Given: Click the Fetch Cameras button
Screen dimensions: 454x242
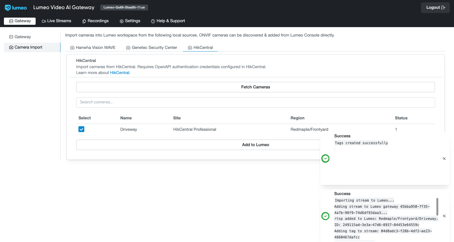Looking at the screenshot, I should (256, 87).
